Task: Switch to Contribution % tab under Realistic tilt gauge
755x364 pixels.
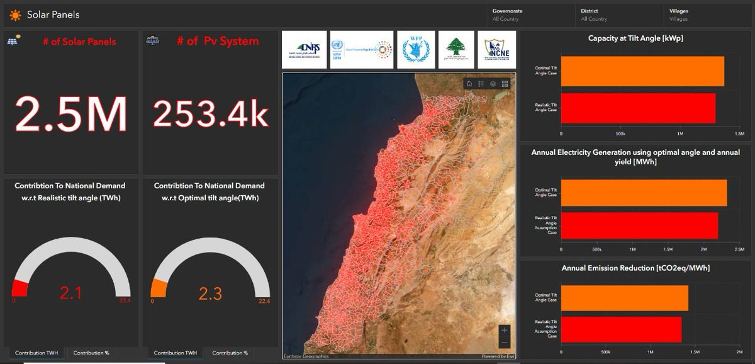Action: (91, 353)
